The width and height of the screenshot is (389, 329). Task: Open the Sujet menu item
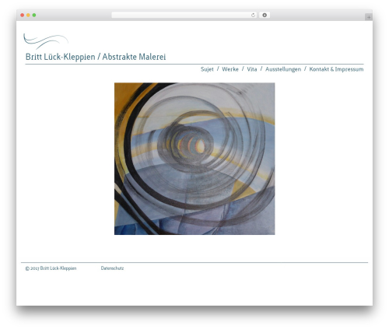coord(207,69)
